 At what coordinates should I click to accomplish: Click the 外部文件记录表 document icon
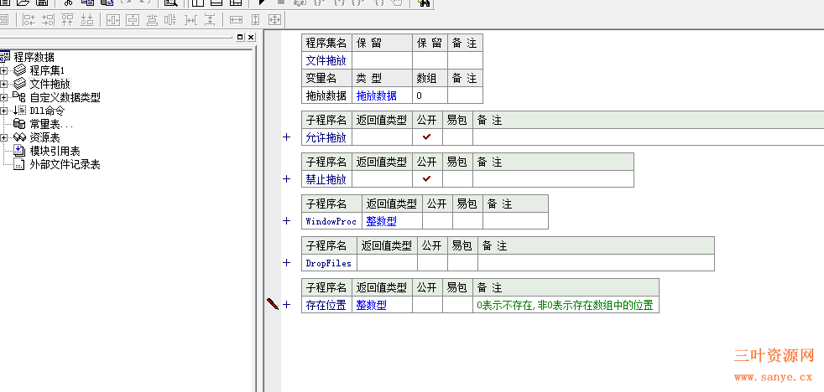coord(20,164)
